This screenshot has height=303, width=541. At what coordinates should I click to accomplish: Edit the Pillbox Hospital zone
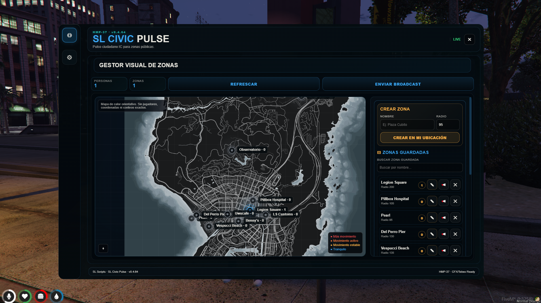point(432,201)
